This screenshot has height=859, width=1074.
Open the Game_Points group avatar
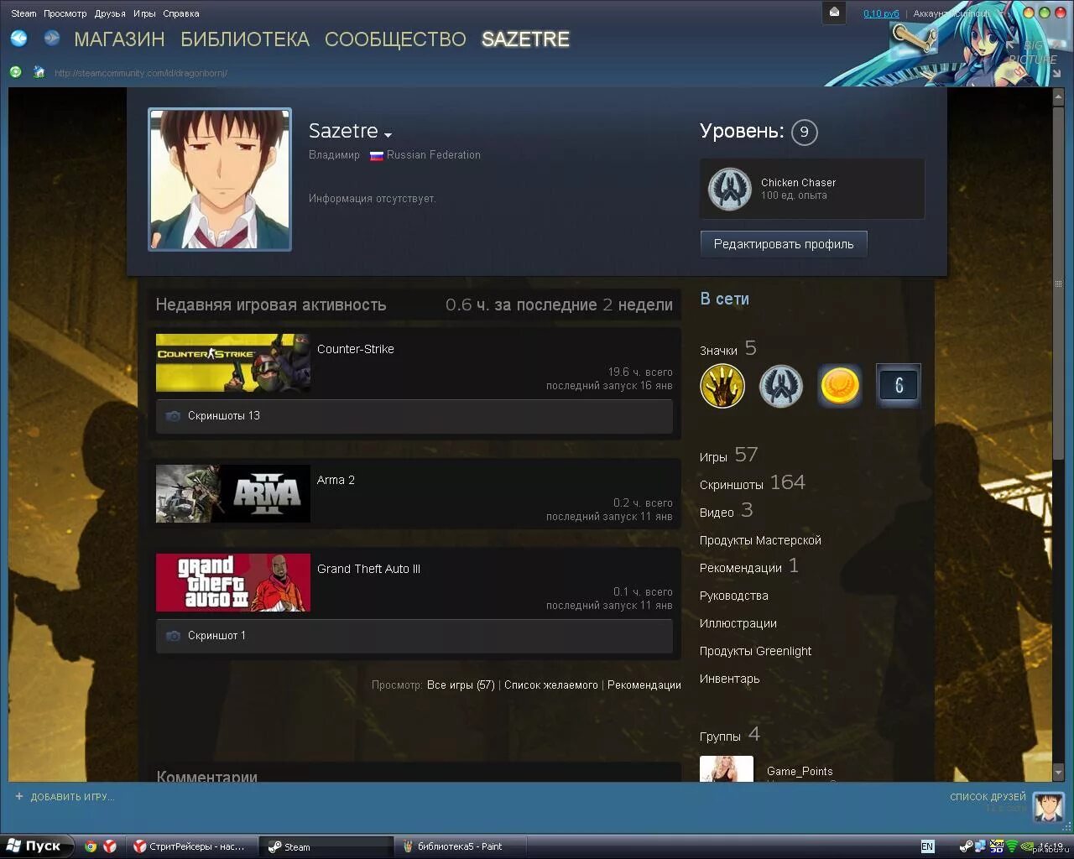pos(727,769)
